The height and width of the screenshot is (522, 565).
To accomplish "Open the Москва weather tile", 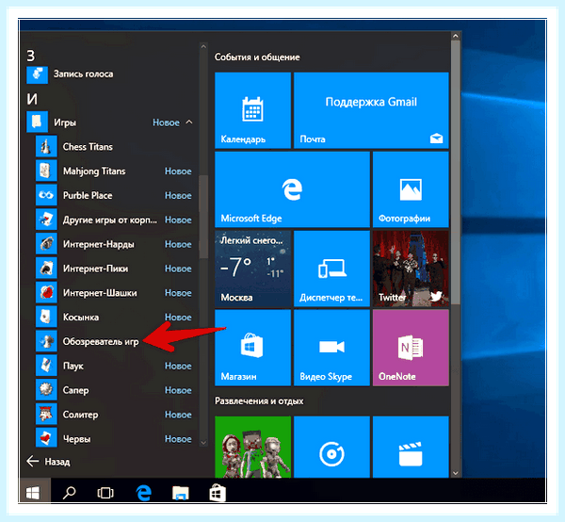I will [x=252, y=269].
